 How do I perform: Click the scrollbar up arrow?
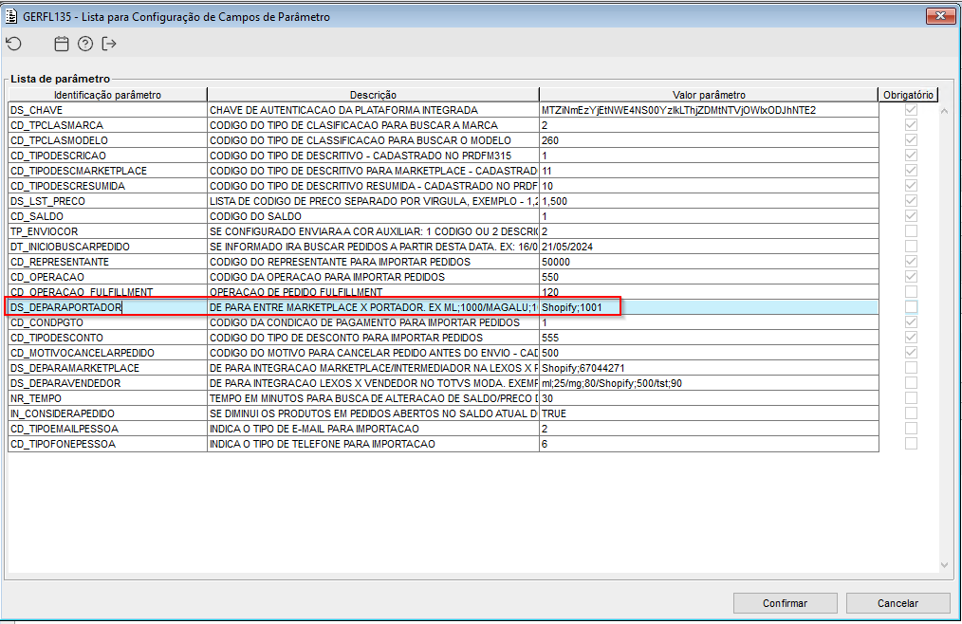pos(944,111)
